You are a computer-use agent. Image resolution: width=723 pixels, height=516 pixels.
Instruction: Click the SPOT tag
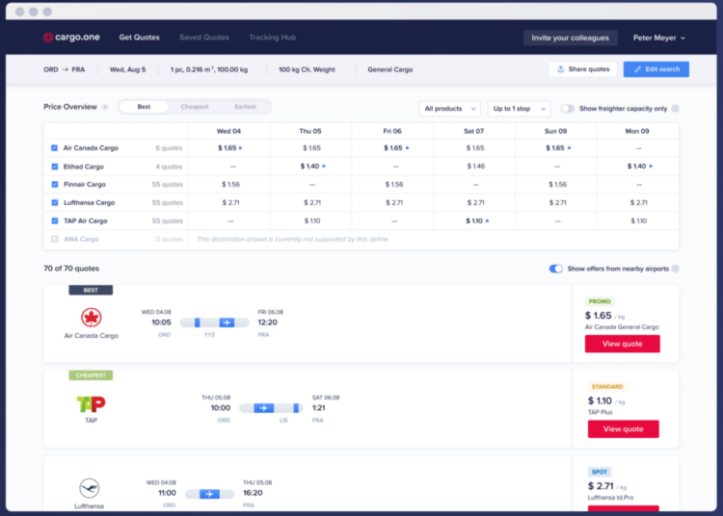599,472
